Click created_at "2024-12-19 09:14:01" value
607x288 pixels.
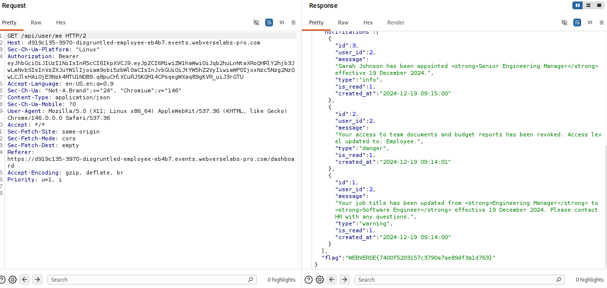(415, 162)
